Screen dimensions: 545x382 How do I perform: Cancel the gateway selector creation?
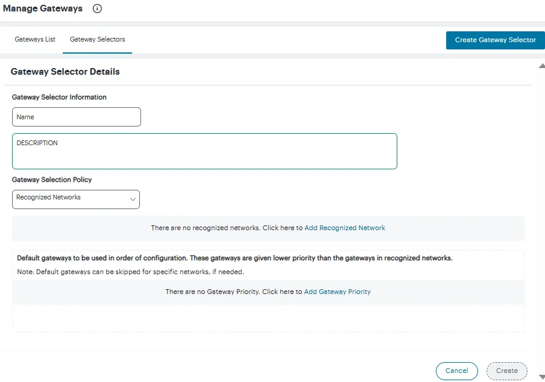457,371
